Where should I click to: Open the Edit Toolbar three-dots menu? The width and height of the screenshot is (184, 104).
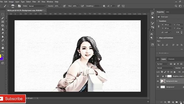3,51
